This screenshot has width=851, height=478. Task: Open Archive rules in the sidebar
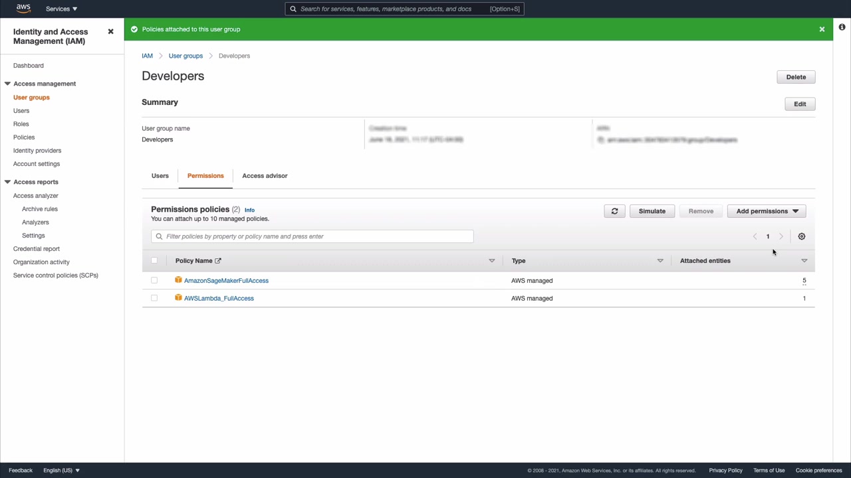click(x=40, y=209)
